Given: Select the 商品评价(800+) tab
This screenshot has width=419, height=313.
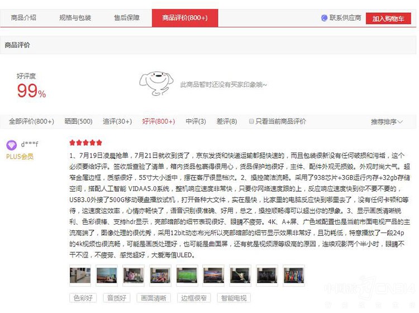Looking at the screenshot, I should click(185, 18).
